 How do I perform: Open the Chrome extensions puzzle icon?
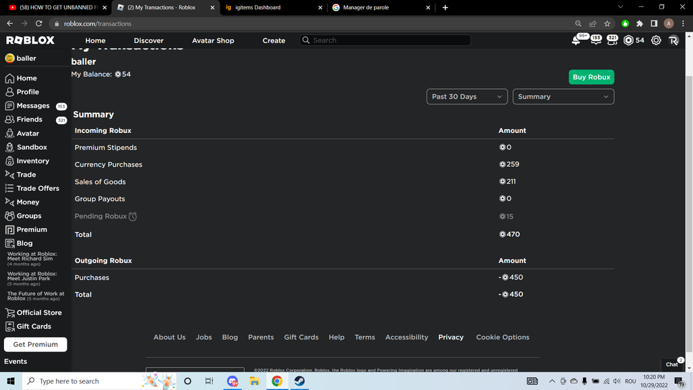[640, 24]
